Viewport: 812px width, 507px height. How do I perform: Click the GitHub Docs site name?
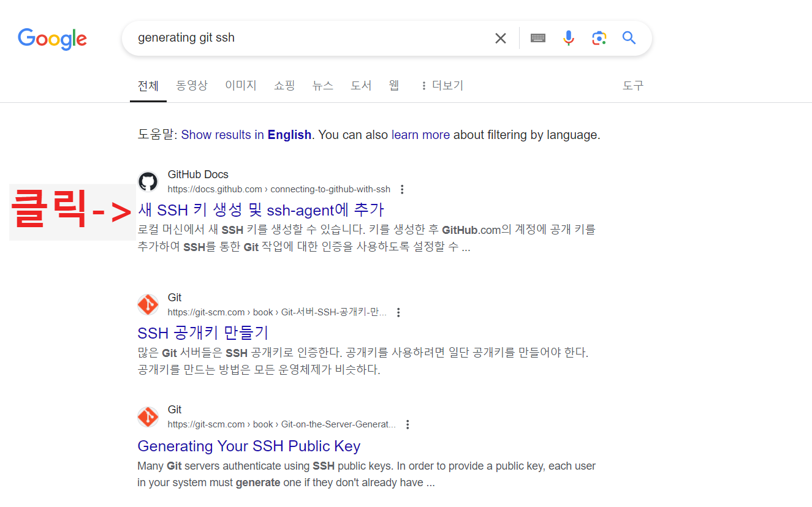click(x=198, y=175)
